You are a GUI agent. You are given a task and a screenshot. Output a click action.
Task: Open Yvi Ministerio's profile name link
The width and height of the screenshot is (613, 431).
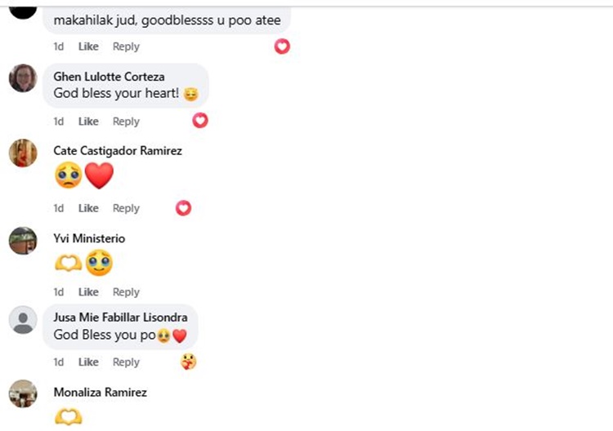coord(89,238)
